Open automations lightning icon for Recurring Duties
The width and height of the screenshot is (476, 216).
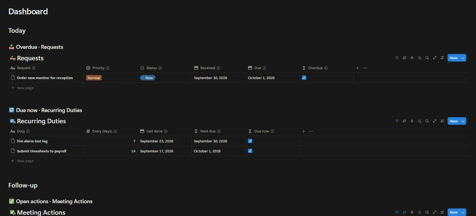click(x=412, y=121)
